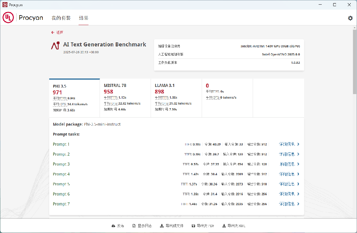Open 详细信息 link for Prompt 5

point(287,184)
